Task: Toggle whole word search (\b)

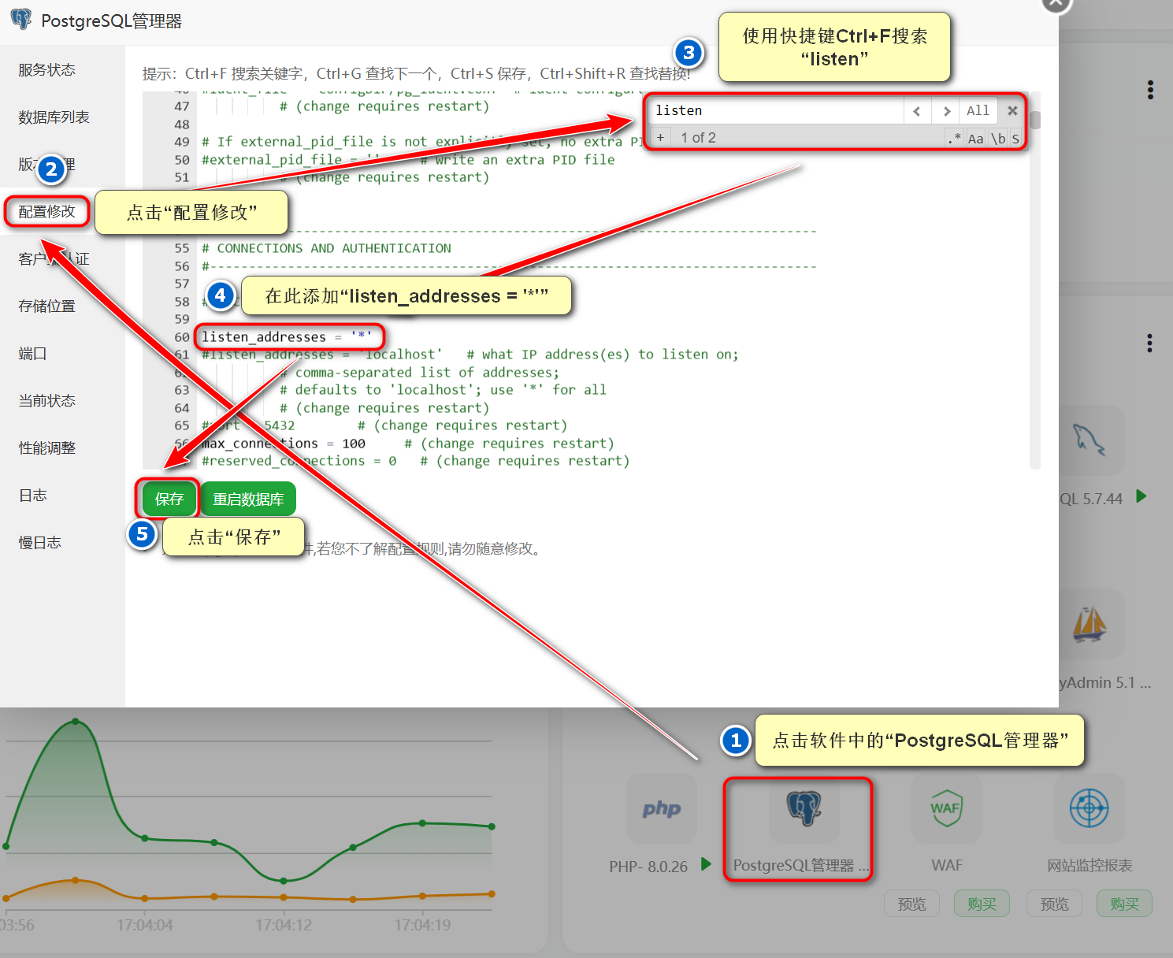Action: click(998, 138)
